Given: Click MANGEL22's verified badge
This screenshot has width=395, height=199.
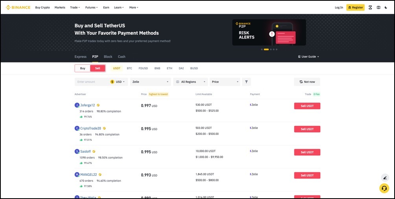Looking at the screenshot, I should coord(100,175).
